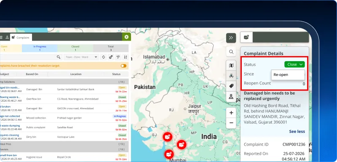Image resolution: width=337 pixels, height=162 pixels.
Task: Click complaint ID CMP001236
Action: [x=294, y=144]
